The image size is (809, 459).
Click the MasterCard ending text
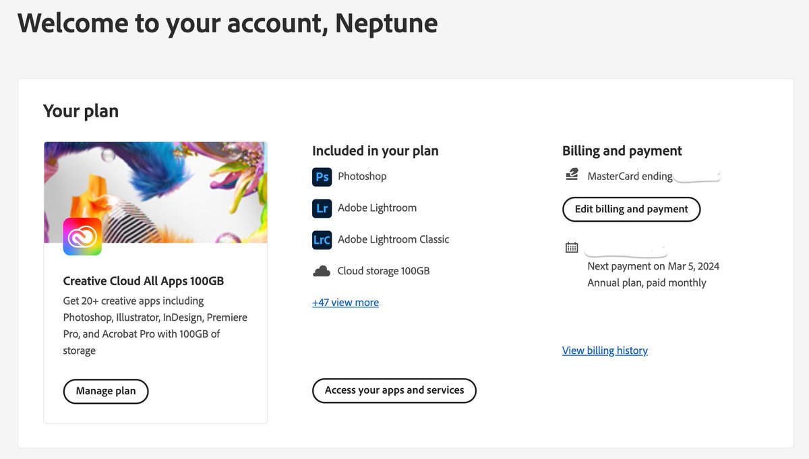[x=630, y=177]
